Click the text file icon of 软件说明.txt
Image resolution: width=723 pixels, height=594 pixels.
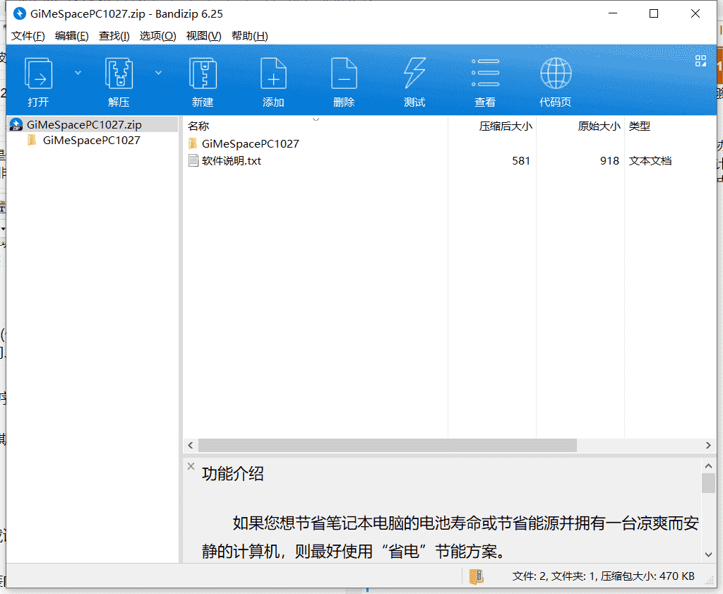click(193, 160)
